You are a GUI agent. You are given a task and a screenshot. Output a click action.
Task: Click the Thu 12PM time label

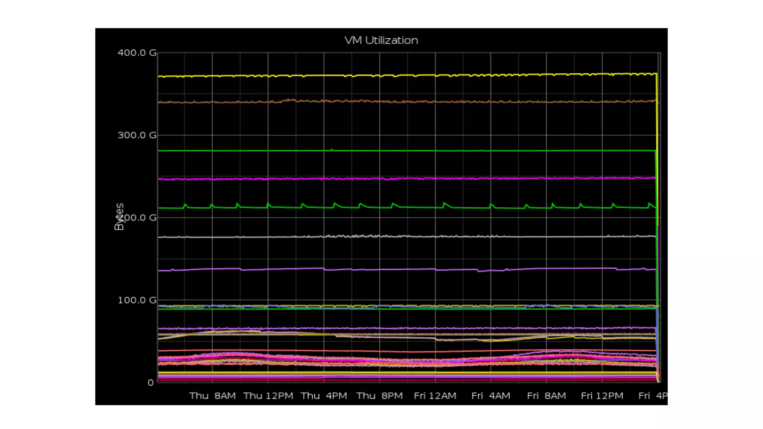click(268, 396)
